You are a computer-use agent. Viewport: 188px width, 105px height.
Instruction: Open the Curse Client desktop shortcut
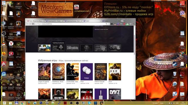(19, 24)
